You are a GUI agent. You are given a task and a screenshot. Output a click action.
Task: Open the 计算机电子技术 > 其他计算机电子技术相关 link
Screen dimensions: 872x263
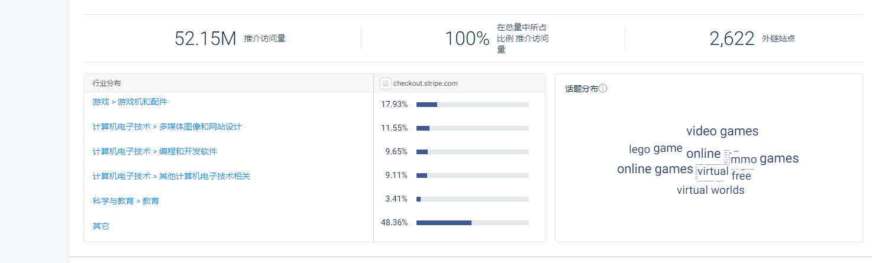pyautogui.click(x=171, y=176)
